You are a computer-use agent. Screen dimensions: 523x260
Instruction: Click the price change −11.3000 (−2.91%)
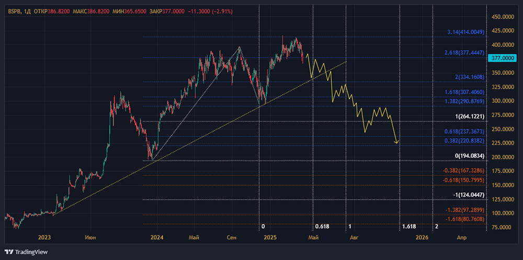pyautogui.click(x=210, y=11)
